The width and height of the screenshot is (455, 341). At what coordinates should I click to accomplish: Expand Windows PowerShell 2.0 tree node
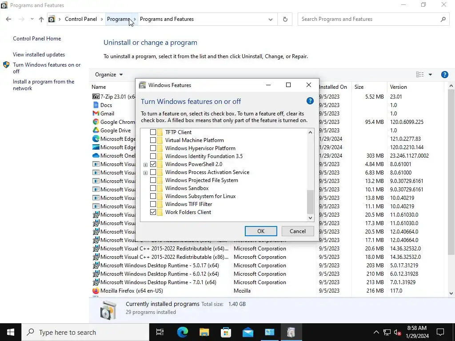(x=145, y=165)
